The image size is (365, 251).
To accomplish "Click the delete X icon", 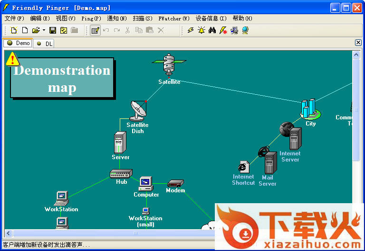I will (x=161, y=30).
